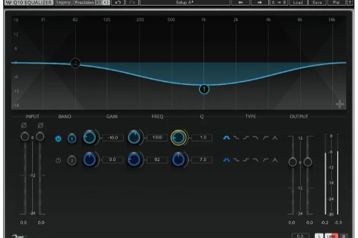The width and height of the screenshot is (358, 238).
Task: Select the R channel button
Action: 344,236
